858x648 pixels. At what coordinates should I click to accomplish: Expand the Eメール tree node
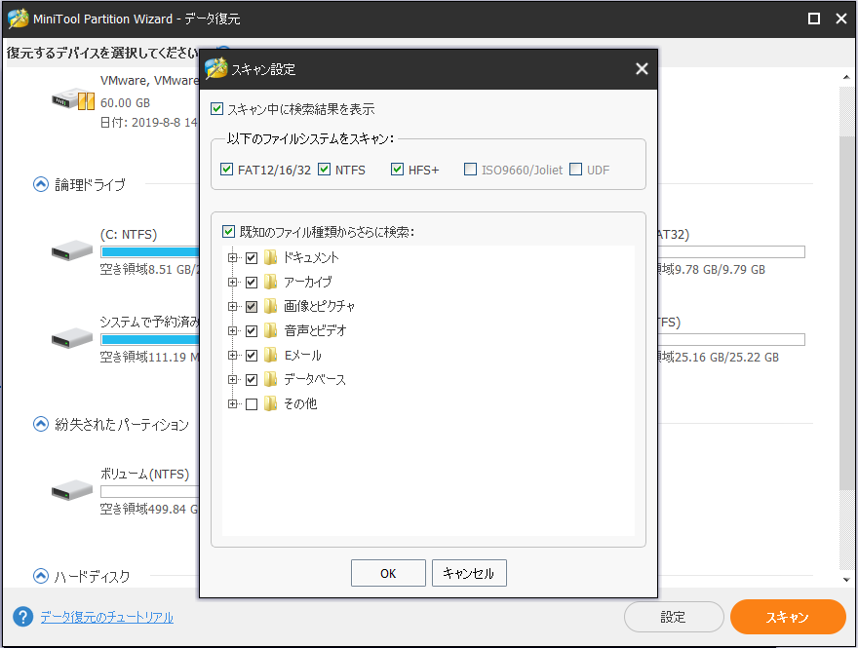click(233, 356)
